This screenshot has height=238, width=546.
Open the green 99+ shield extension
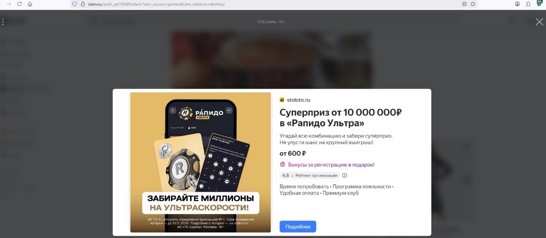click(539, 4)
